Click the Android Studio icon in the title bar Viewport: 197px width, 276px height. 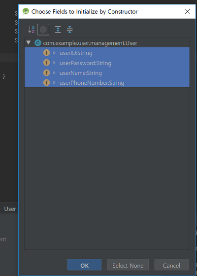point(26,11)
